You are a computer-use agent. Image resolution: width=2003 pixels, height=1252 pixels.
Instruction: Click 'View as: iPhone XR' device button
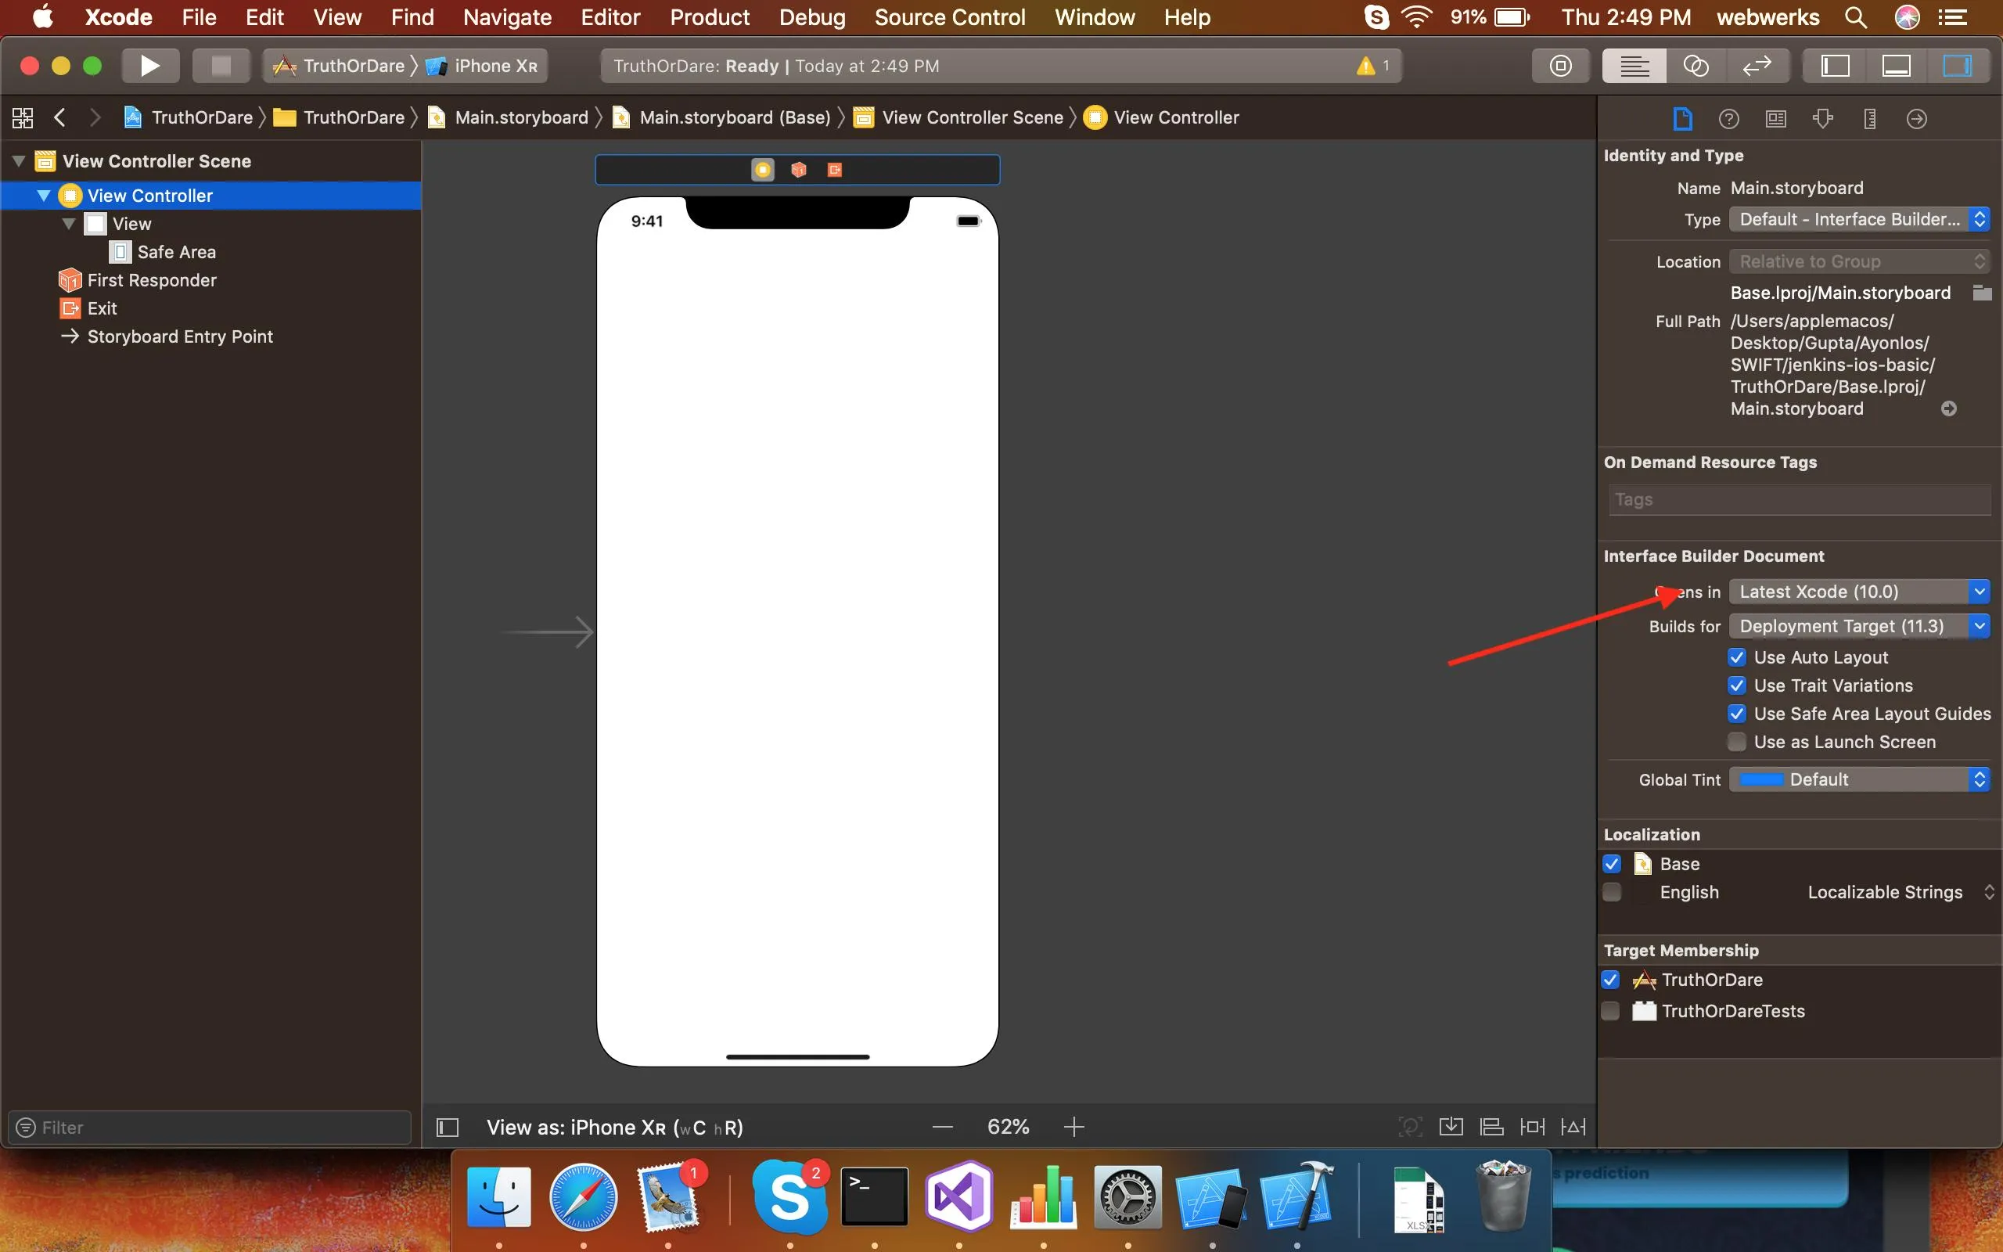coord(614,1127)
